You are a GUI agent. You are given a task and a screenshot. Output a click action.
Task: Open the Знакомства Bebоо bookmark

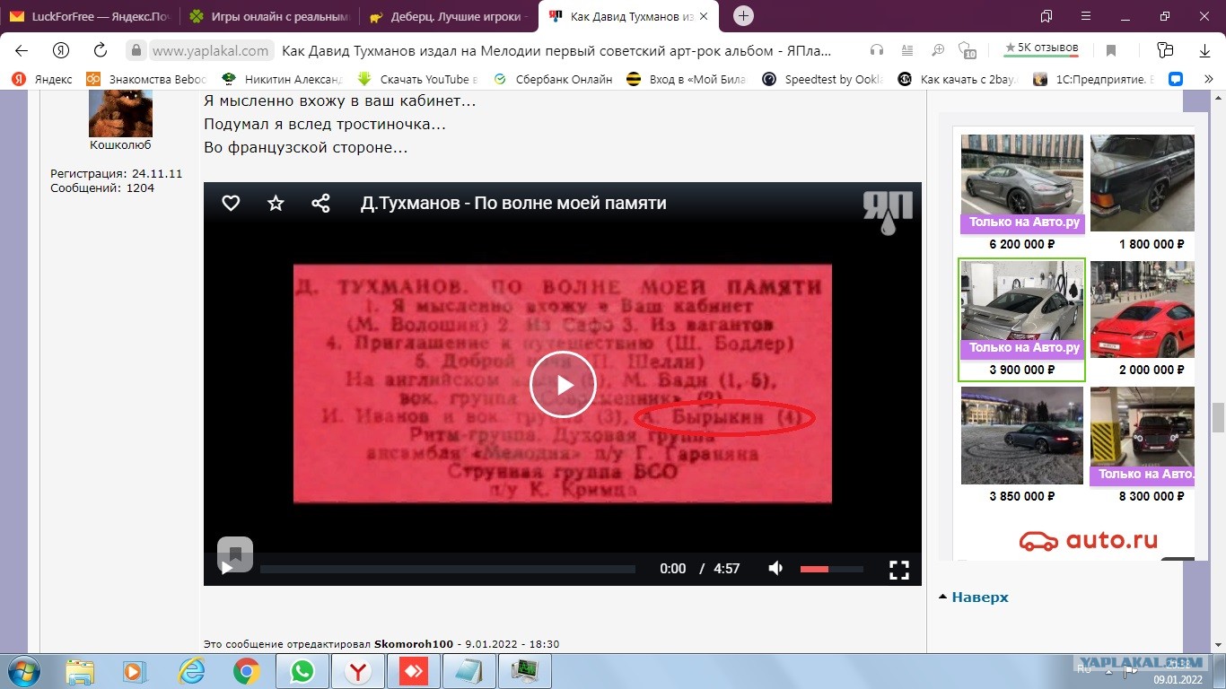146,79
